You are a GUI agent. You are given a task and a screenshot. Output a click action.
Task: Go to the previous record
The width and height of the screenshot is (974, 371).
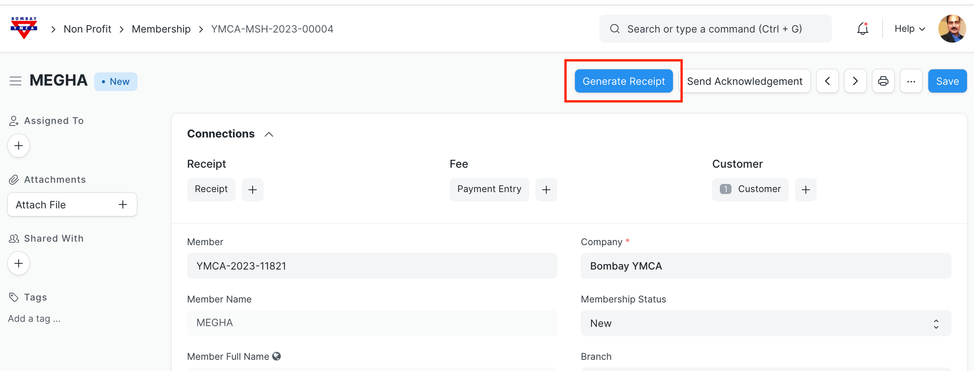[827, 81]
